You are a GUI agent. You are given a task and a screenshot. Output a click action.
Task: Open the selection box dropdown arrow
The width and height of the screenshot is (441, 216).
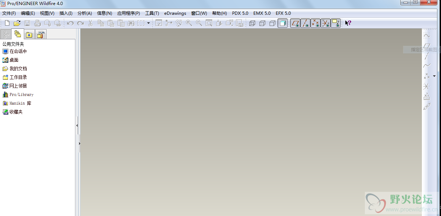click(x=148, y=23)
